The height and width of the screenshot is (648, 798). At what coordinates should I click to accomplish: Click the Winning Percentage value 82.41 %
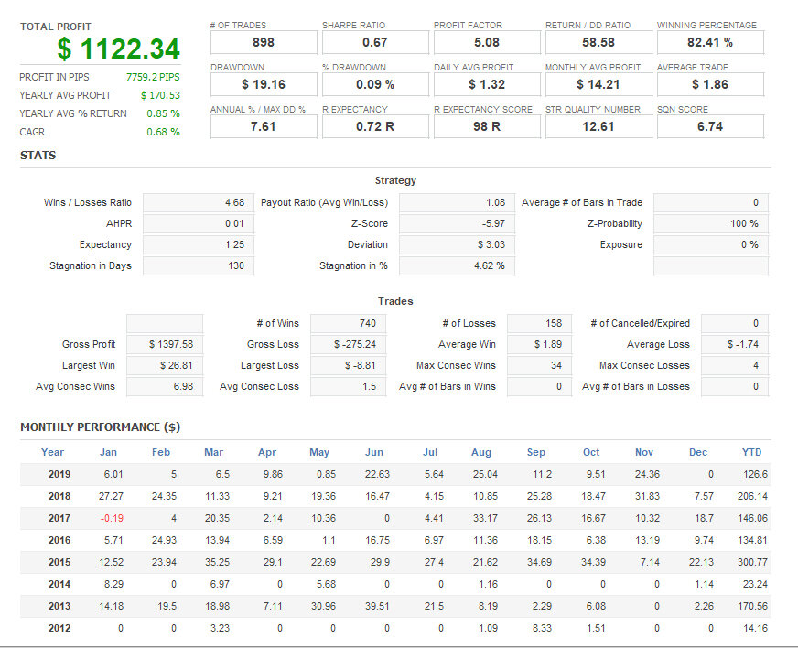pyautogui.click(x=710, y=42)
